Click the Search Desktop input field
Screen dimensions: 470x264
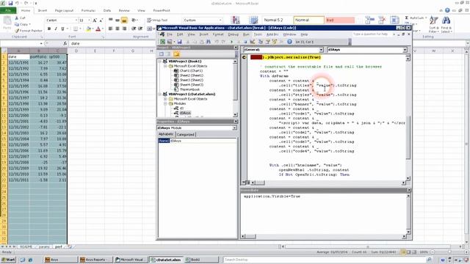tap(324, 260)
